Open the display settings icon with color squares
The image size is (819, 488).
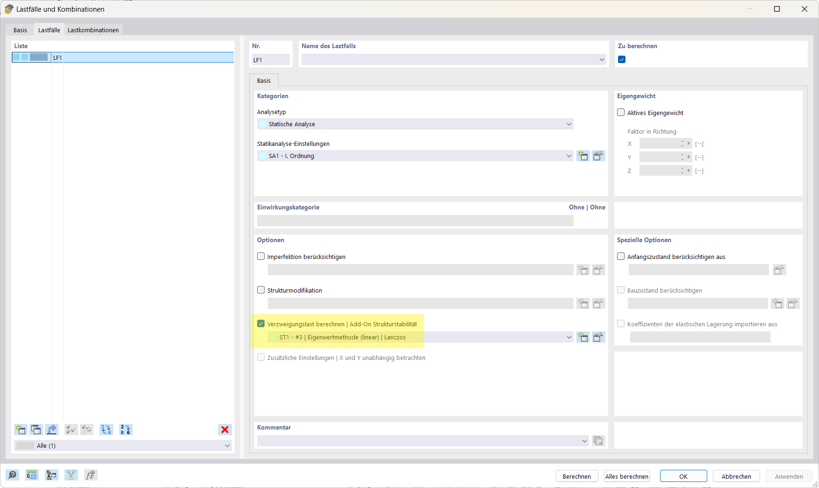[51, 475]
